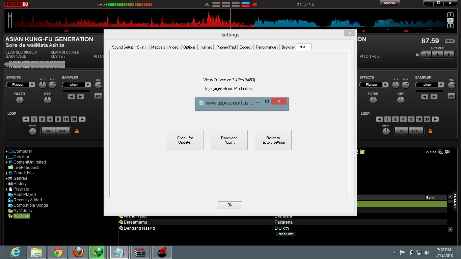This screenshot has height=259, width=461.
Task: Open Internet Explorer from the taskbar
Action: [x=16, y=252]
